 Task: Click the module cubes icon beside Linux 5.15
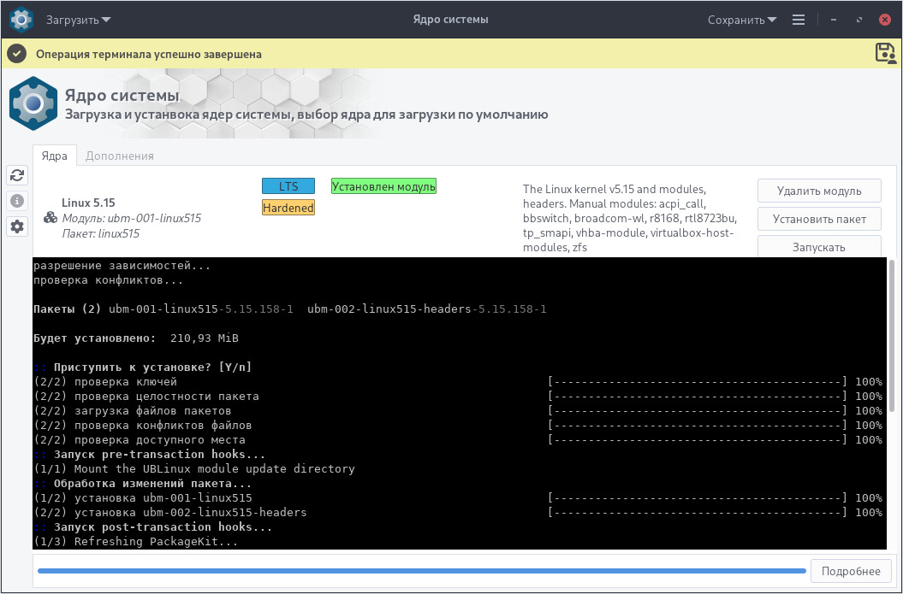click(50, 217)
